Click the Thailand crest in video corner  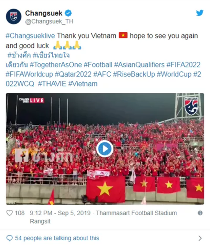(x=191, y=106)
